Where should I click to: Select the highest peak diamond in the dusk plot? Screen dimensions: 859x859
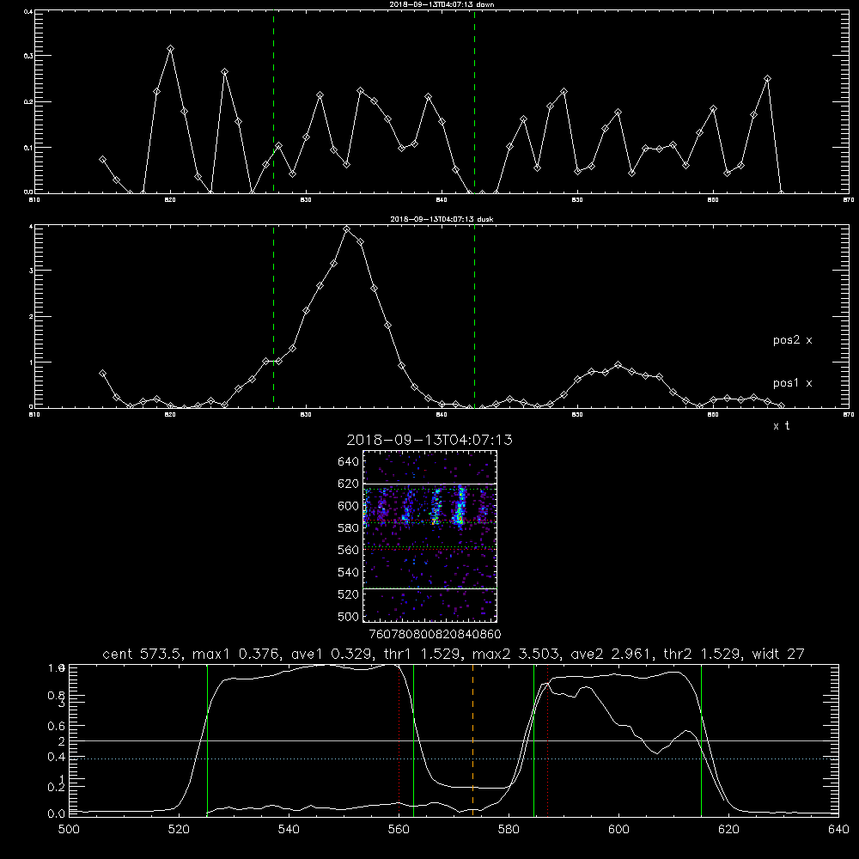pyautogui.click(x=346, y=229)
